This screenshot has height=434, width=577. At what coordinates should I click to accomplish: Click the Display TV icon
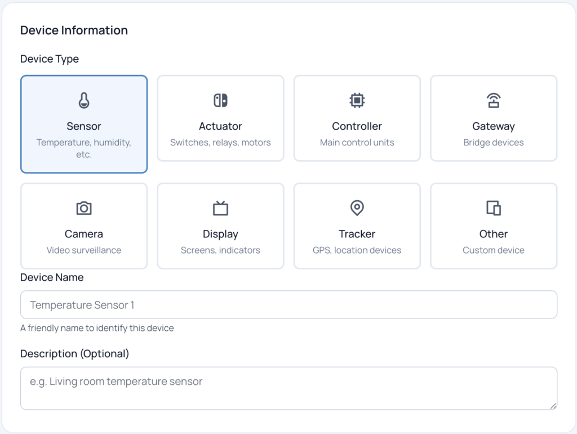pyautogui.click(x=220, y=209)
